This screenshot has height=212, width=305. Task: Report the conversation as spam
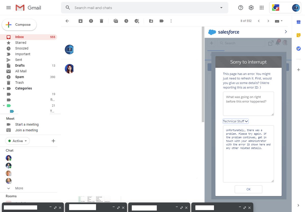click(x=91, y=21)
